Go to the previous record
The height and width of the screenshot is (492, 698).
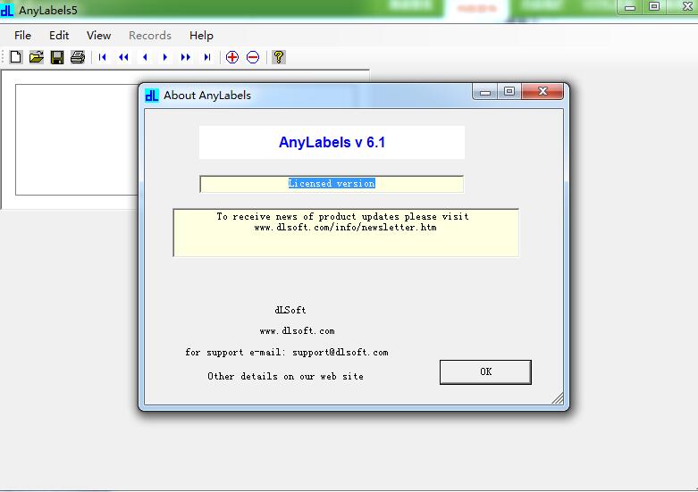coord(145,57)
